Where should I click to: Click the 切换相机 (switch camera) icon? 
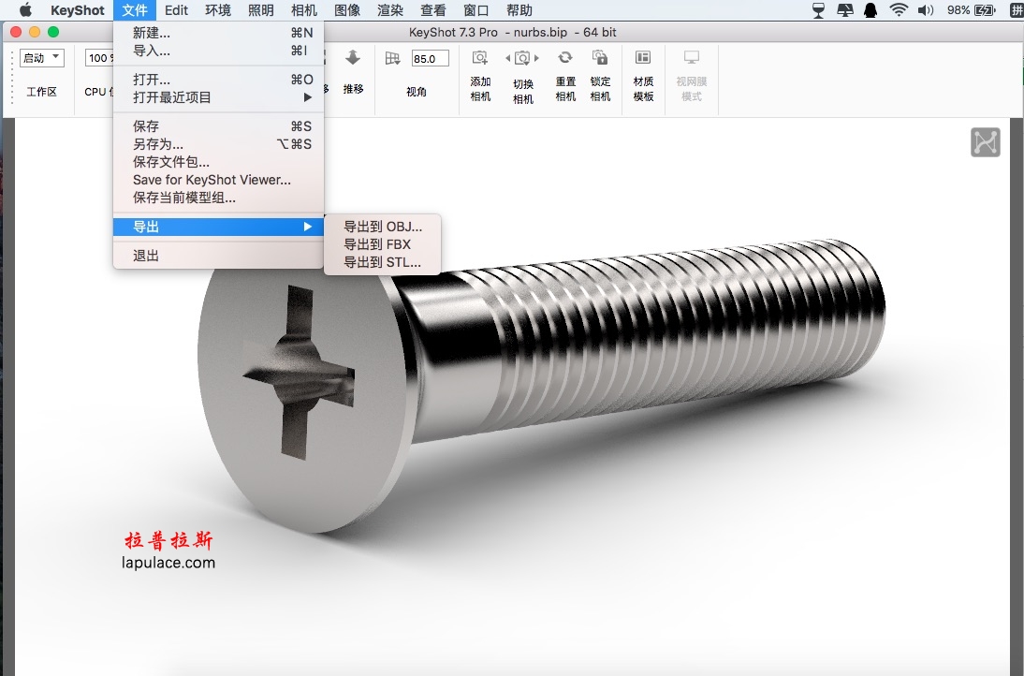pyautogui.click(x=522, y=59)
